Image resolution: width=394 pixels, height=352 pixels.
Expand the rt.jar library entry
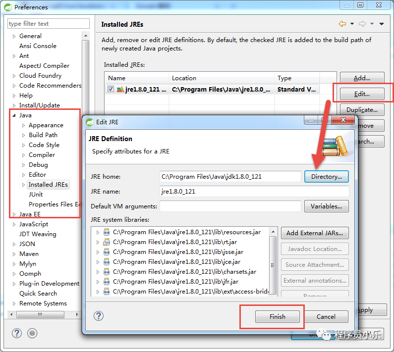click(x=98, y=242)
